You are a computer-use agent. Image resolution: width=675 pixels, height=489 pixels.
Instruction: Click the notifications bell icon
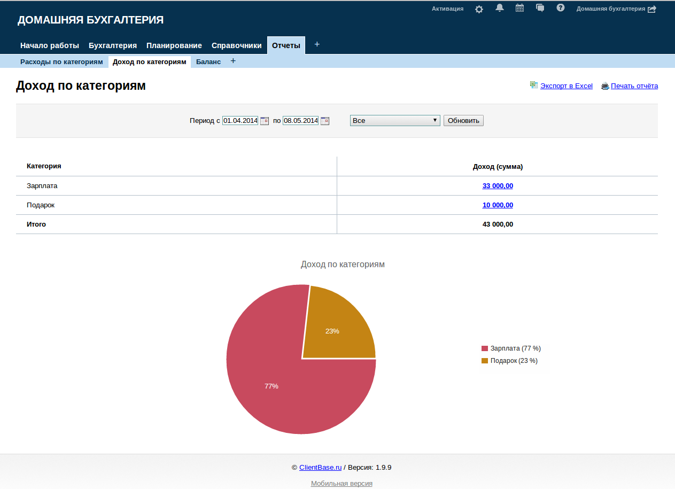click(500, 8)
